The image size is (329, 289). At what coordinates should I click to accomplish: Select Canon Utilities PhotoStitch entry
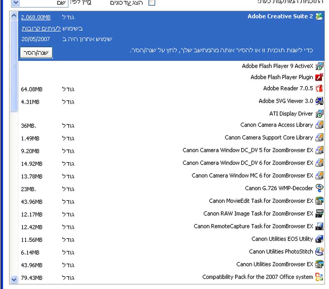[171, 251]
